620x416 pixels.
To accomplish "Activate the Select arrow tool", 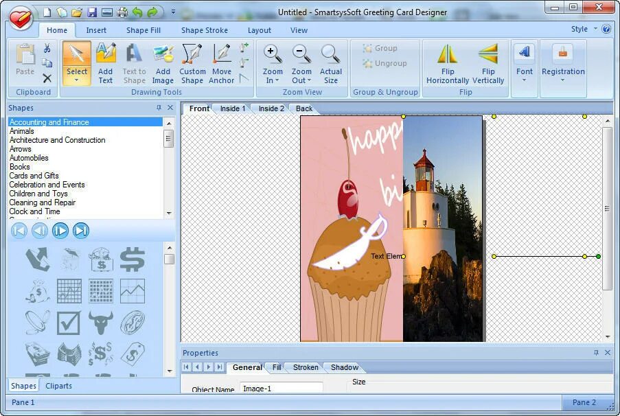I will (x=77, y=59).
